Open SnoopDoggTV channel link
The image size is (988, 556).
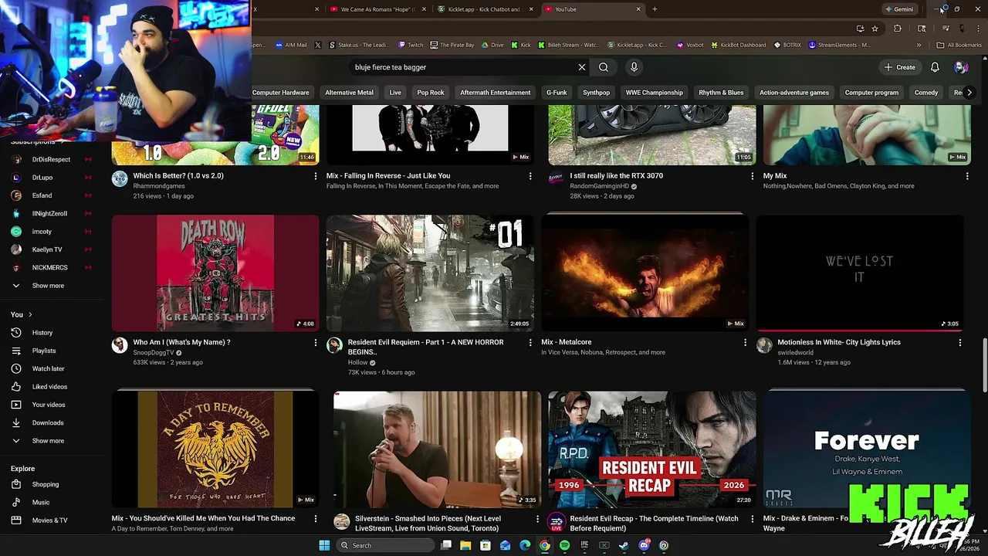[x=154, y=353]
